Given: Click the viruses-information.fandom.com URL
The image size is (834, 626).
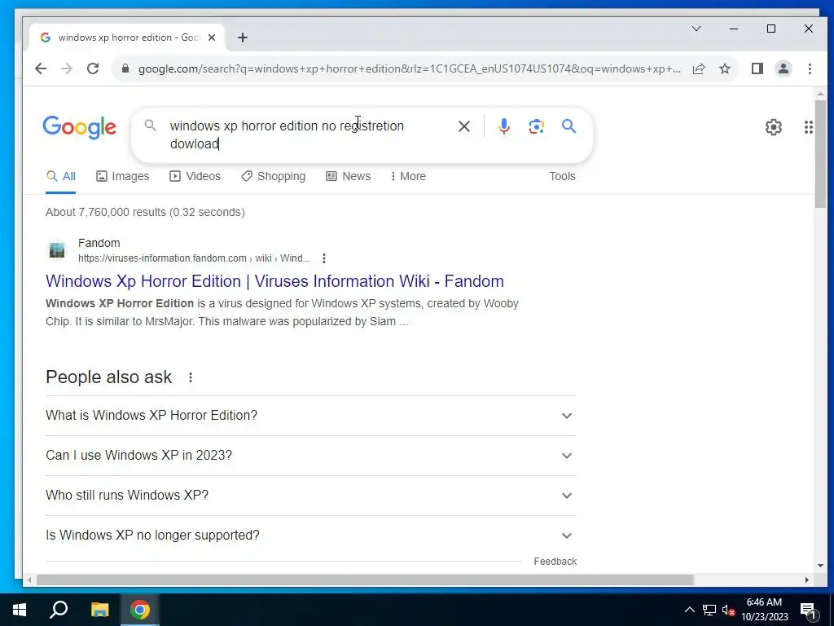Looking at the screenshot, I should [194, 258].
